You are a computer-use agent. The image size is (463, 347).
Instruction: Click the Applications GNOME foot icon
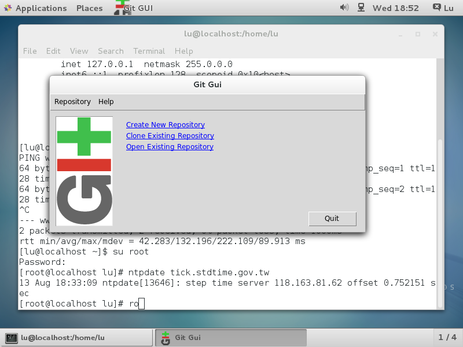(x=8, y=8)
